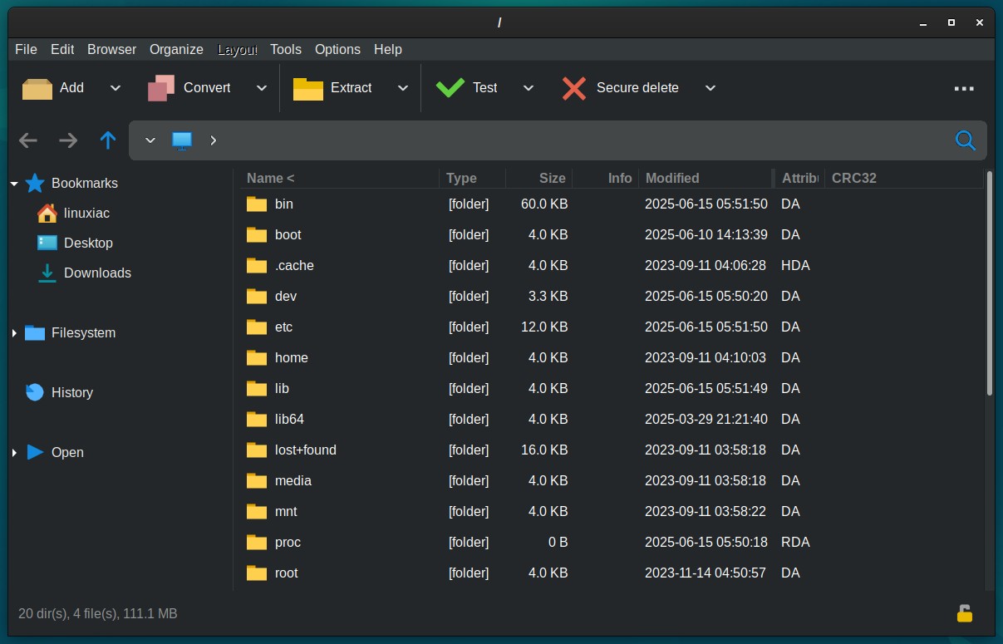Open the three-dot toolbar overflow menu
1003x644 pixels.
click(964, 88)
